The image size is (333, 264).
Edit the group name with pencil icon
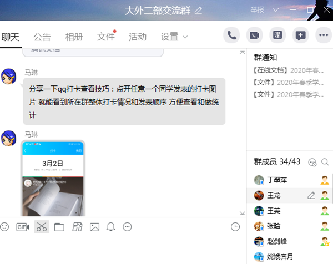click(199, 10)
